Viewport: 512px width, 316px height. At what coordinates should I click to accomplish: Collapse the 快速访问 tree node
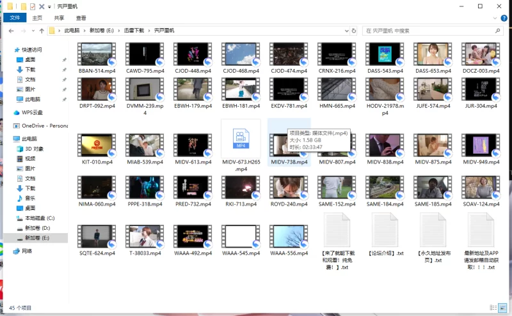click(x=8, y=50)
